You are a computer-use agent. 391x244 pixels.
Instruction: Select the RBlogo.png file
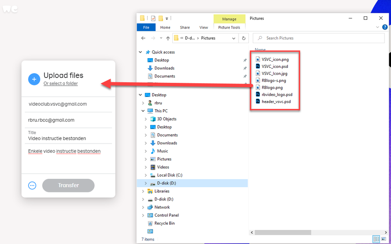pos(269,88)
